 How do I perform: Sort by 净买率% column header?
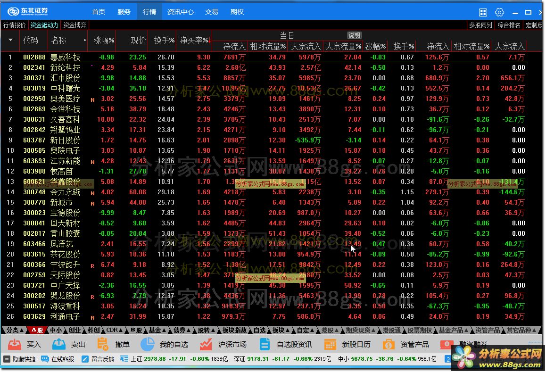(x=194, y=41)
